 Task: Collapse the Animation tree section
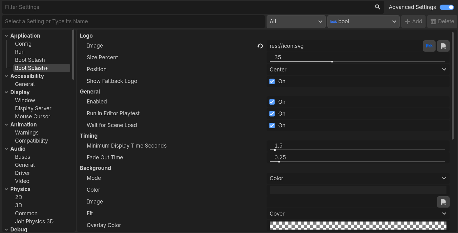pos(6,125)
